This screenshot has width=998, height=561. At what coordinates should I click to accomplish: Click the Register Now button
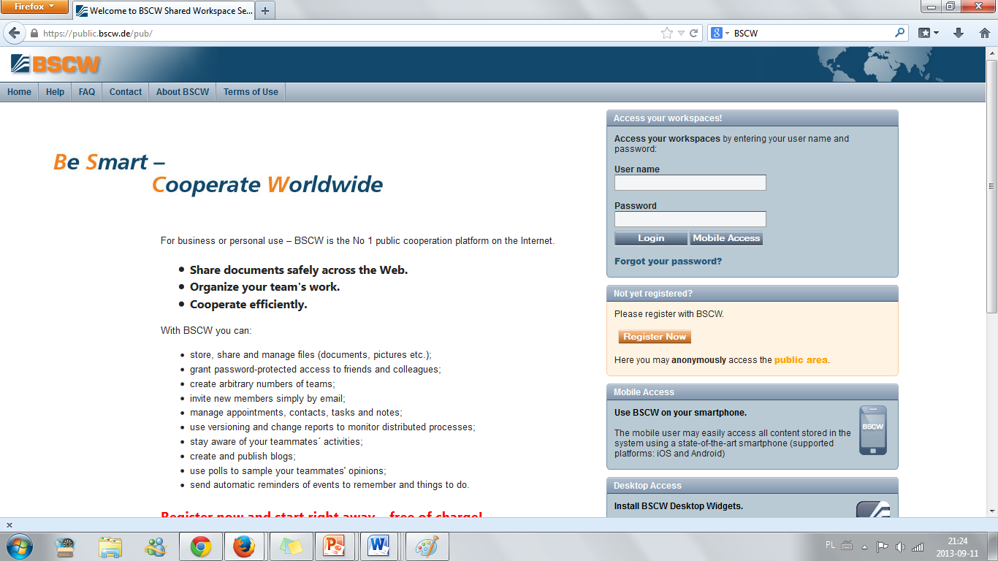click(x=655, y=337)
